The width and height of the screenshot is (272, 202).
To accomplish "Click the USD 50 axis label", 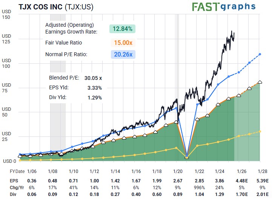I will pyautogui.click(x=6, y=112).
